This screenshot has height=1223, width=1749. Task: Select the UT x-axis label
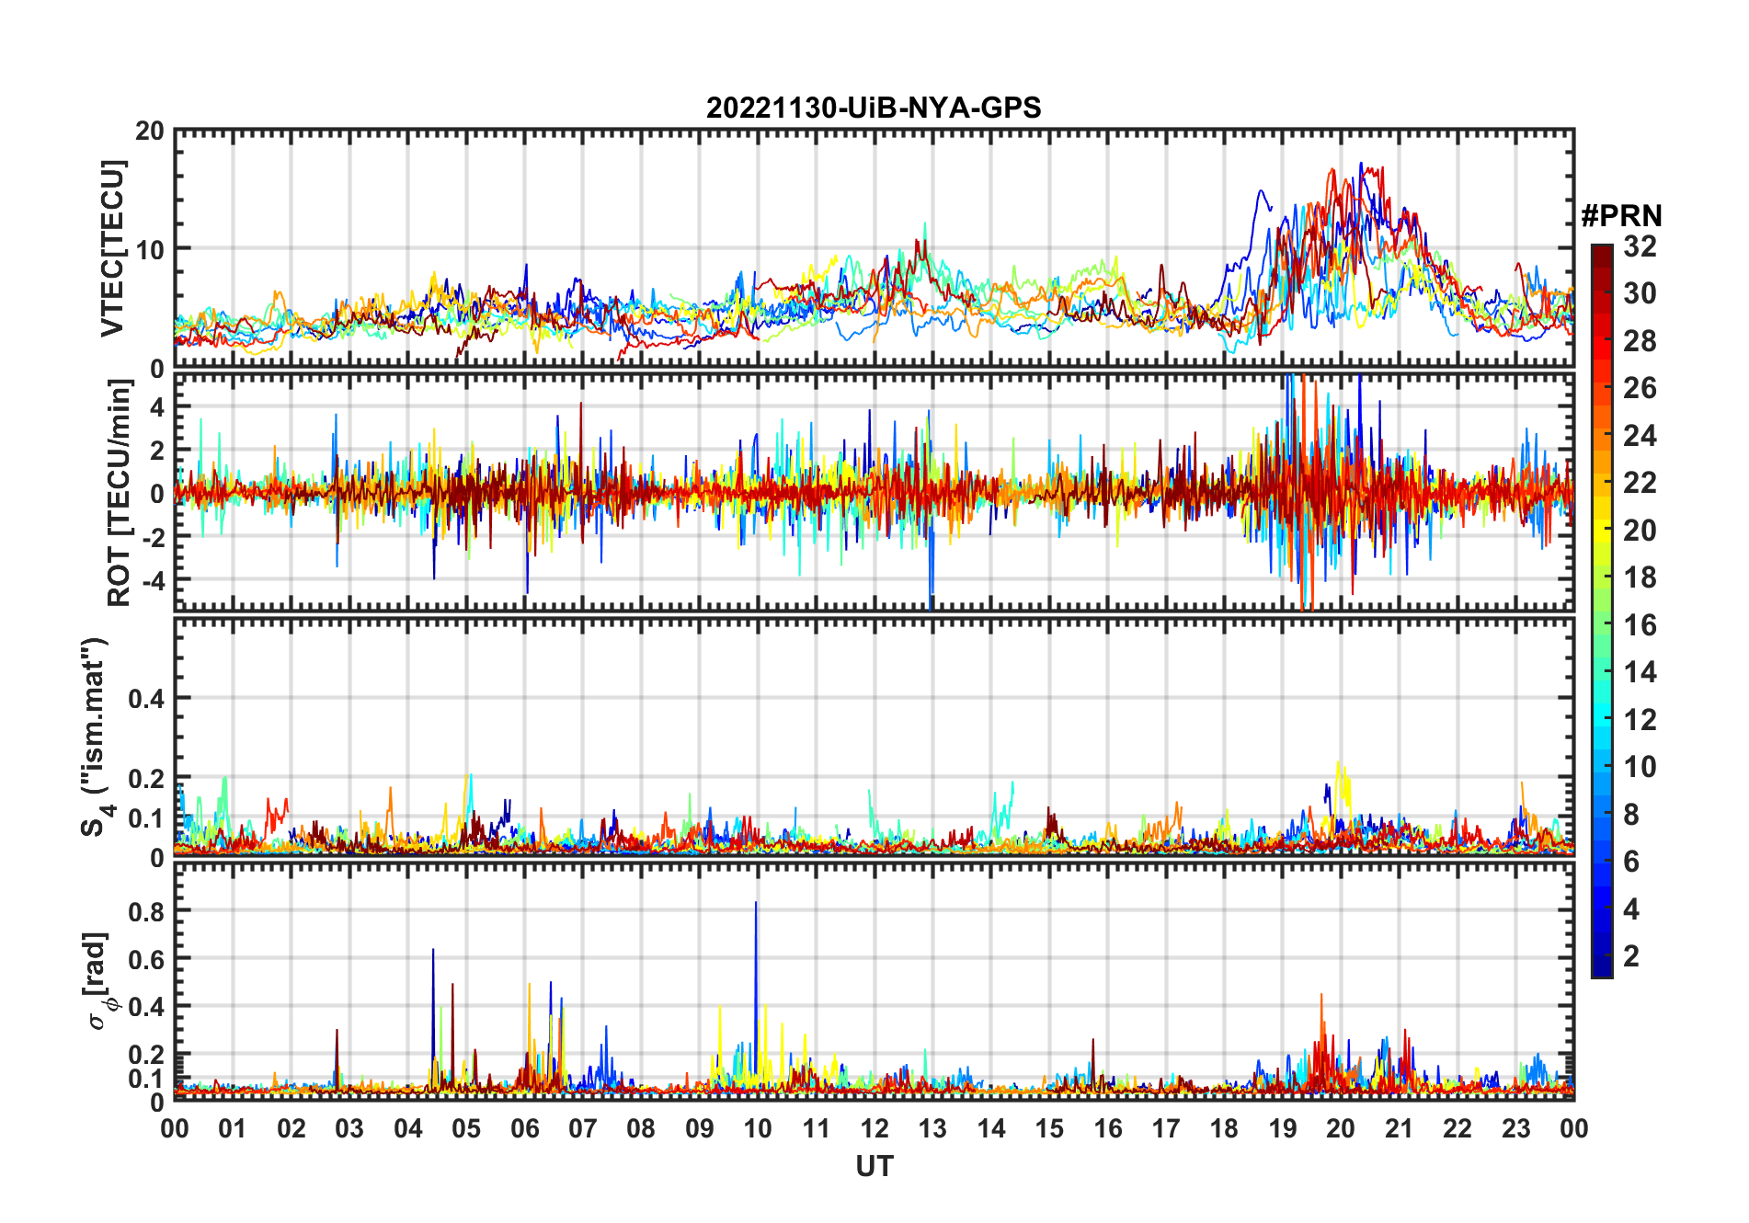pos(874,1166)
